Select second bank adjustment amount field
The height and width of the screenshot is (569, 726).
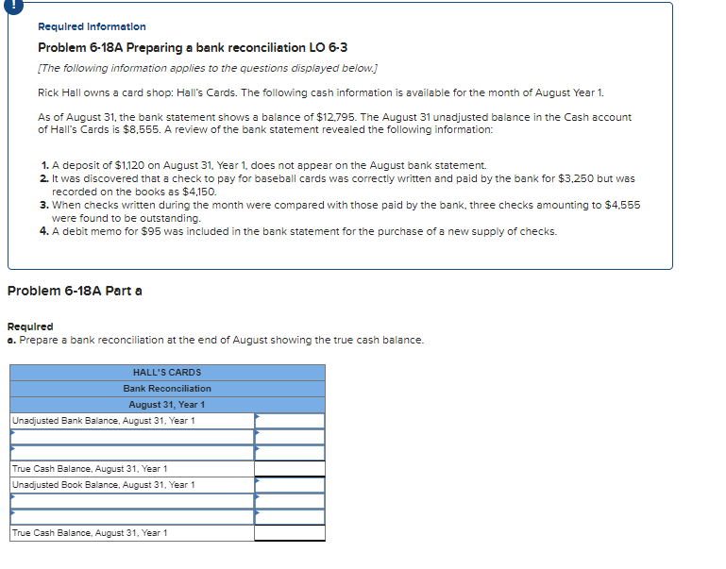[290, 453]
